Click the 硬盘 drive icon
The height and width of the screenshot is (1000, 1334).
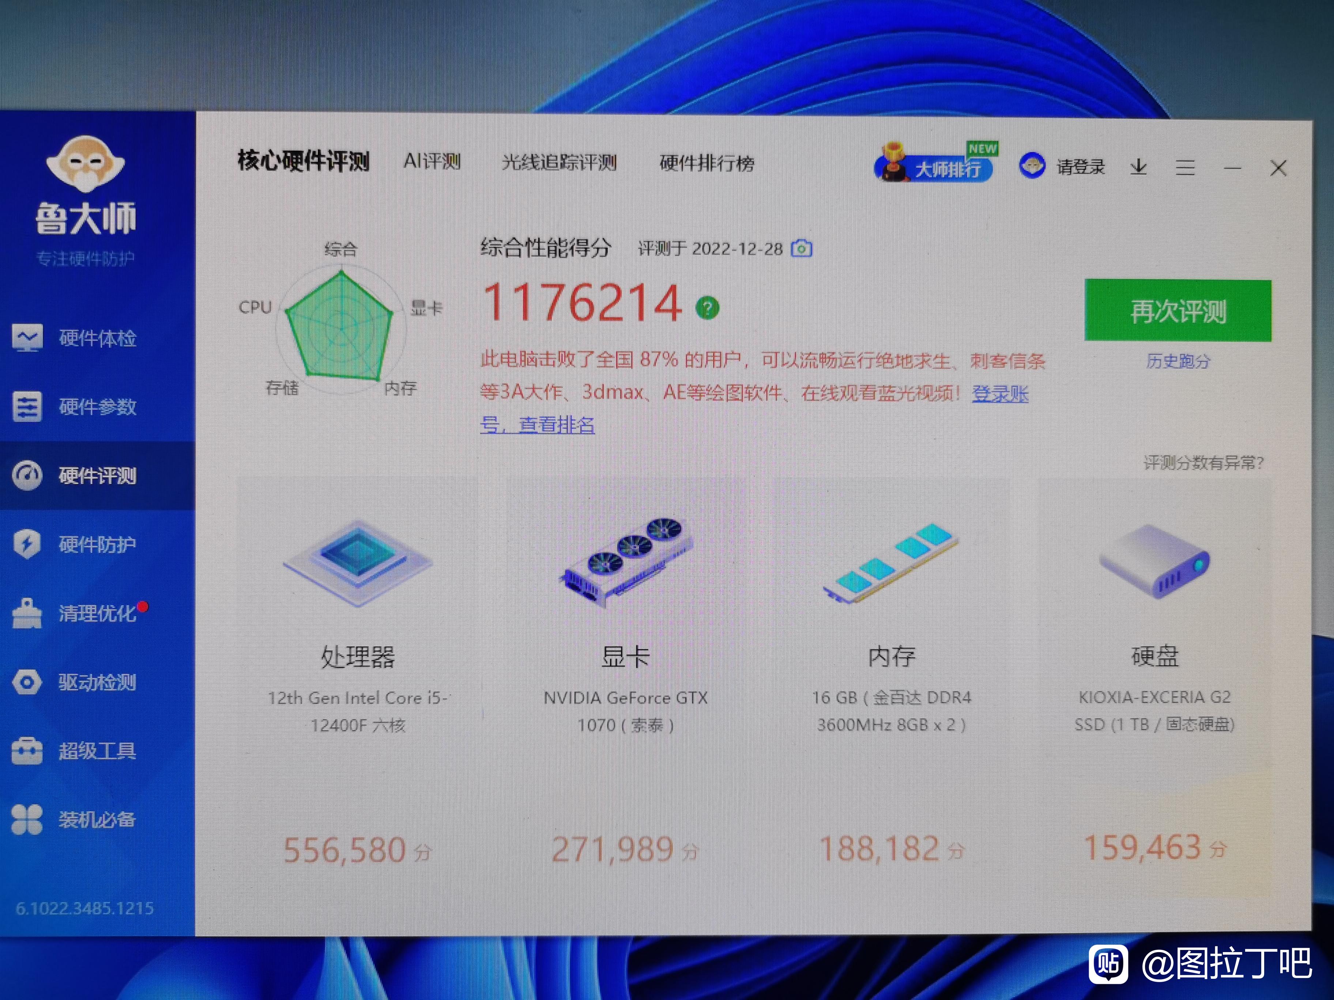[1154, 561]
